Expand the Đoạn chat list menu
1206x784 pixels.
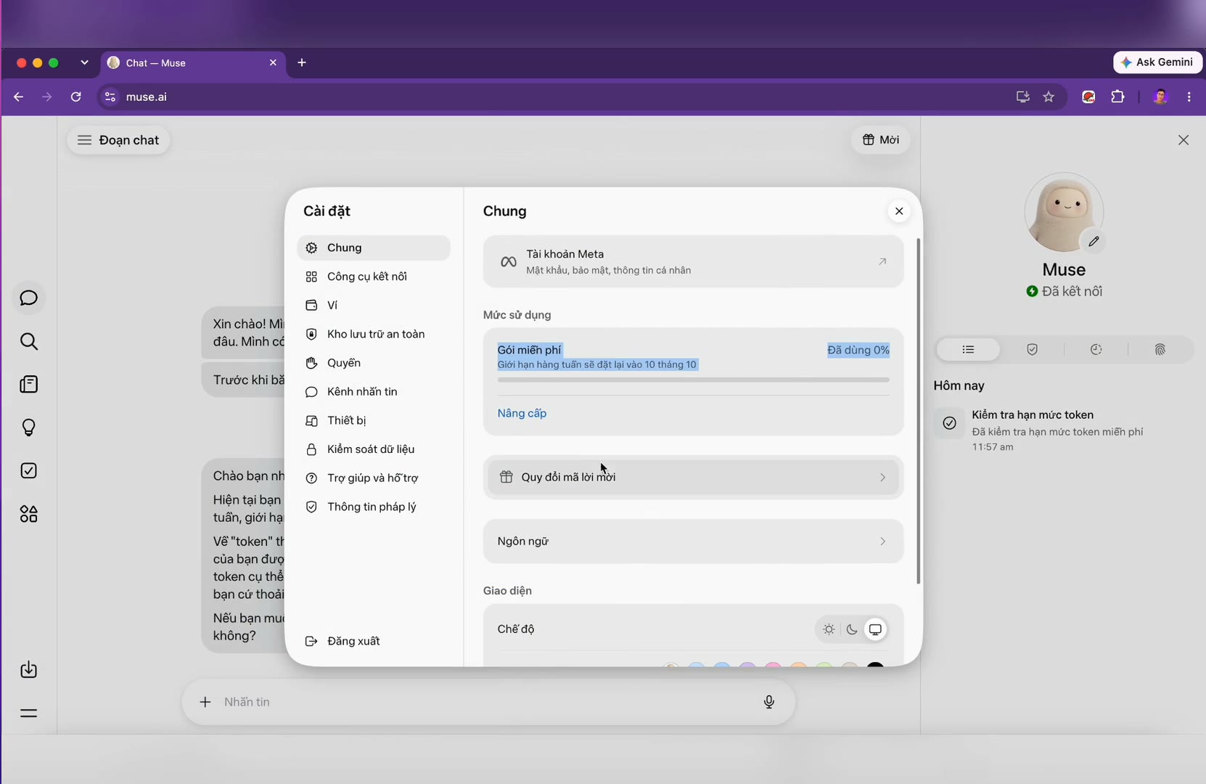pyautogui.click(x=118, y=140)
